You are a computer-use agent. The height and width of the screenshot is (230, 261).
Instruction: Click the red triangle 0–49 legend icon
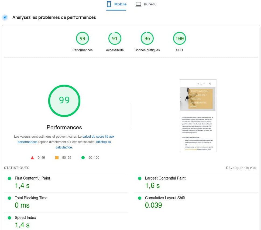coord(32,158)
